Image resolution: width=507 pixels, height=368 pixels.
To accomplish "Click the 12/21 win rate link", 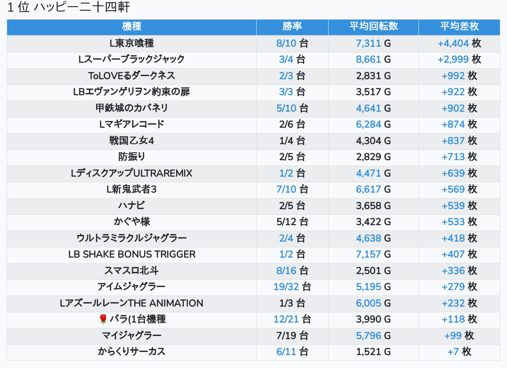I will 286,319.
